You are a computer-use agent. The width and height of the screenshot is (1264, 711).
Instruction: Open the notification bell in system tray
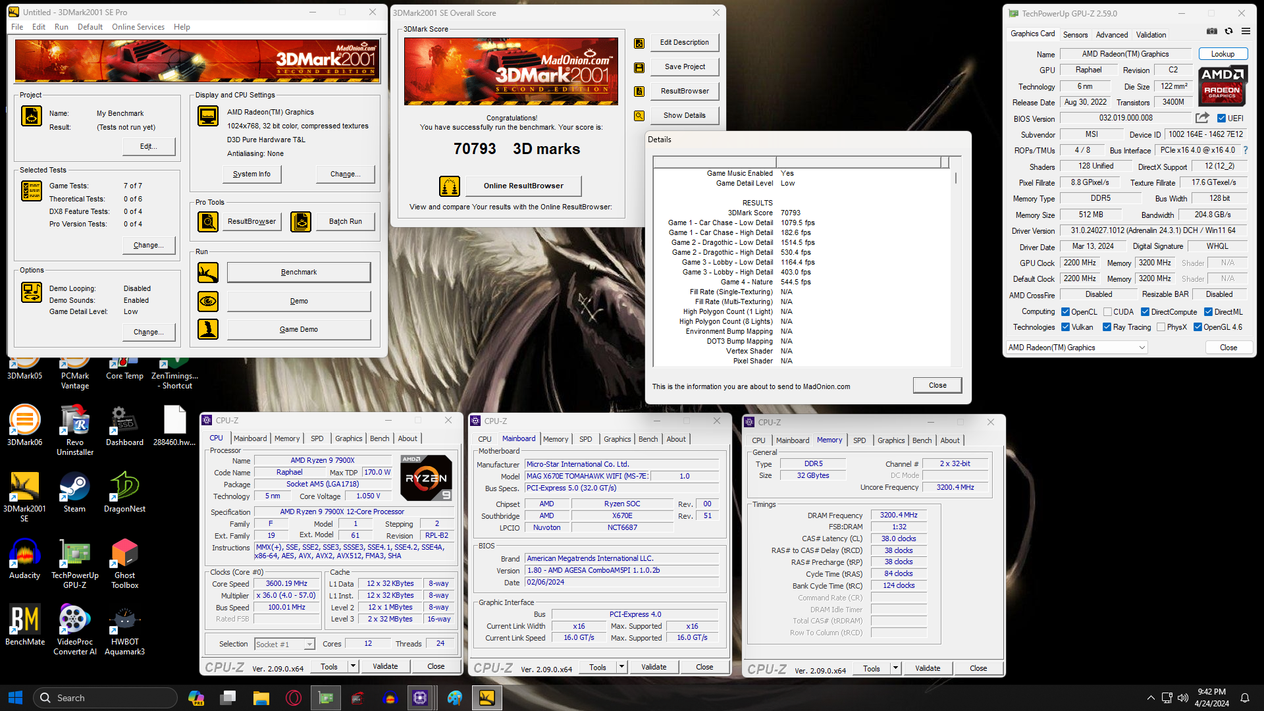(x=1245, y=698)
